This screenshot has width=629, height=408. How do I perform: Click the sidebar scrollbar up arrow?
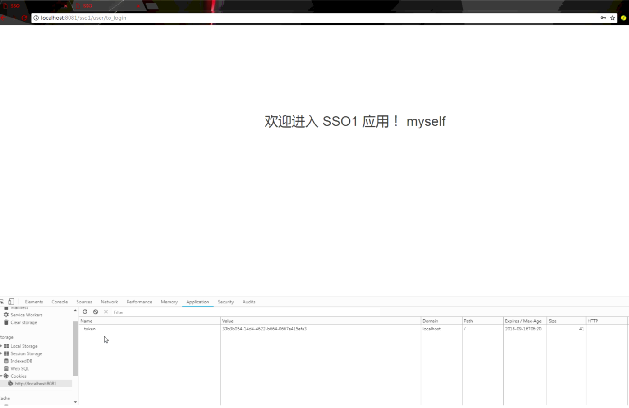(75, 311)
